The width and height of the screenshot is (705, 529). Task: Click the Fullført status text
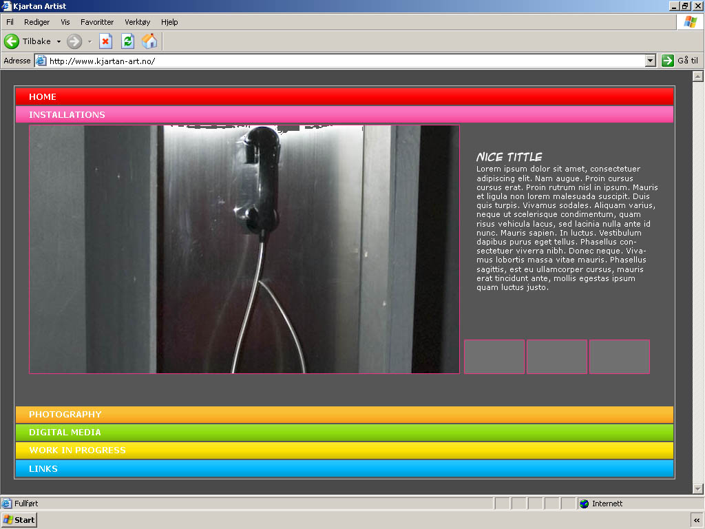tap(26, 504)
